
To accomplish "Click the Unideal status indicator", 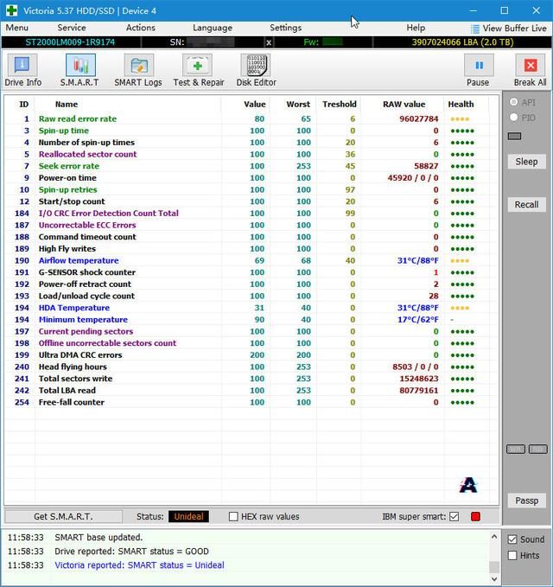I will [x=188, y=517].
